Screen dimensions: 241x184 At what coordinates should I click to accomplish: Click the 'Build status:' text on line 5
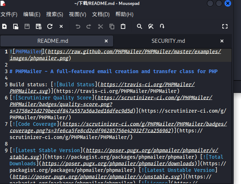click(29, 85)
